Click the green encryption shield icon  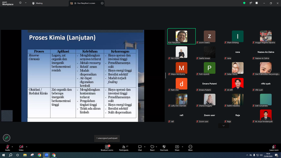click(244, 3)
